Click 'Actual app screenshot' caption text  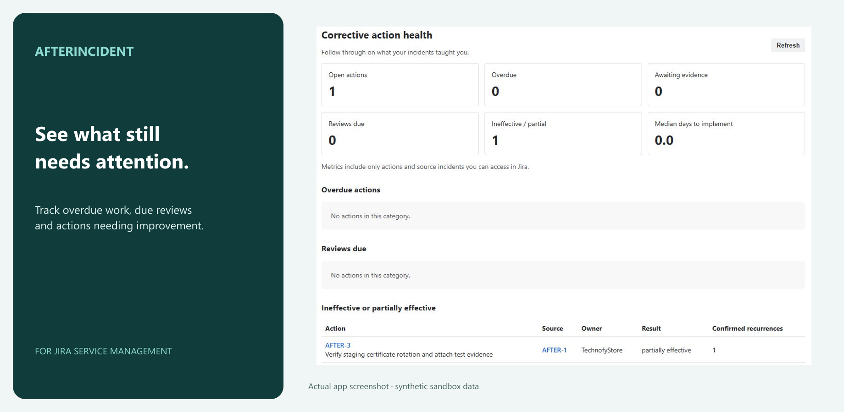pos(393,386)
